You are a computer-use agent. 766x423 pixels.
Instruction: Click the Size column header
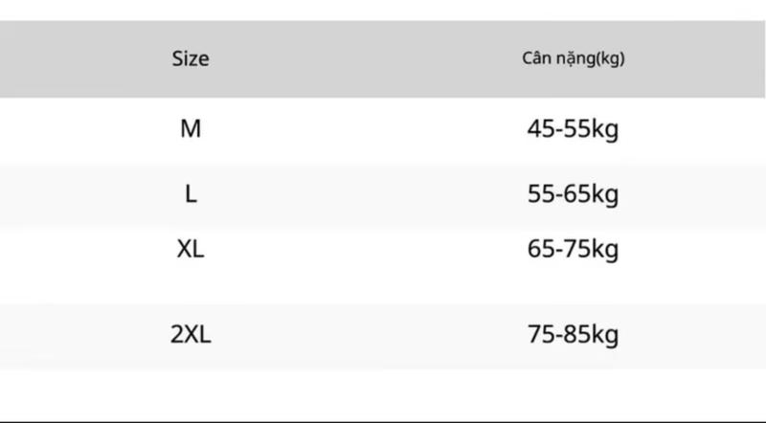coord(191,58)
